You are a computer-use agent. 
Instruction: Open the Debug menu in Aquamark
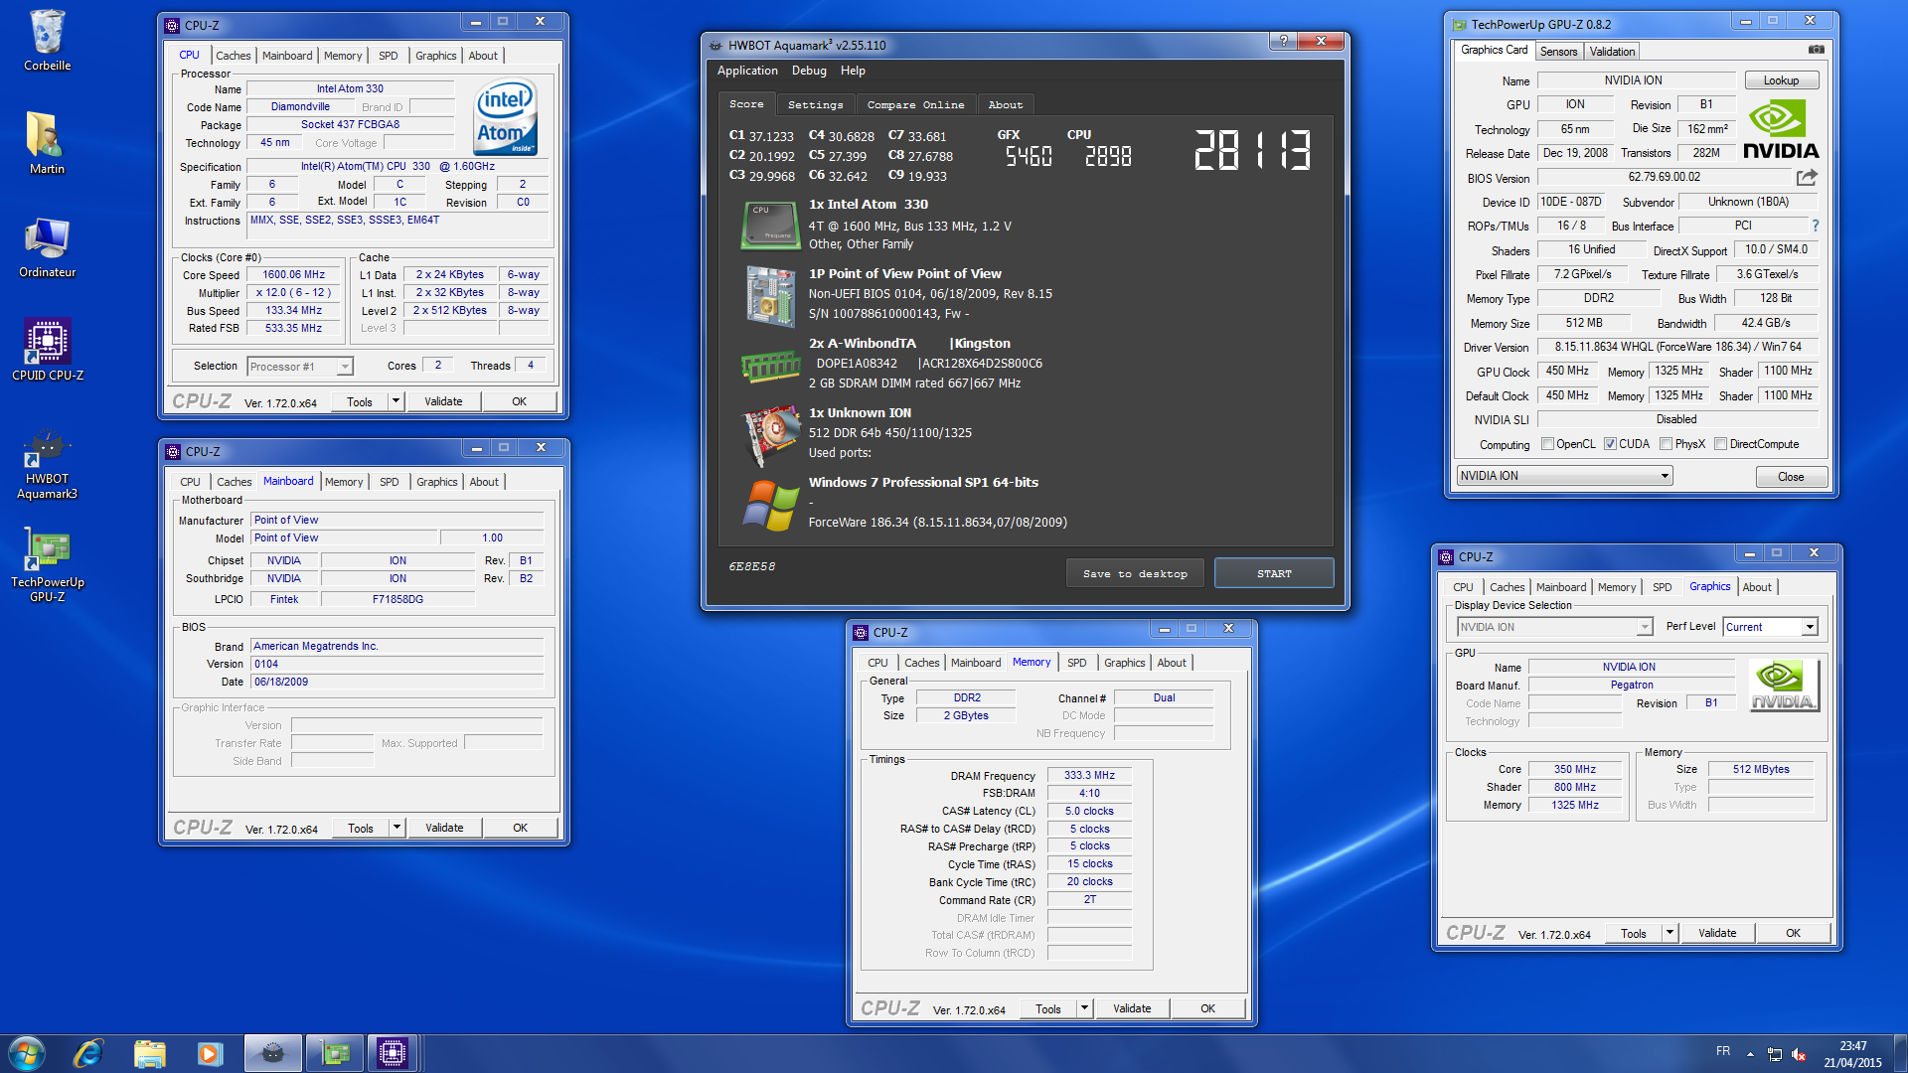pos(809,71)
